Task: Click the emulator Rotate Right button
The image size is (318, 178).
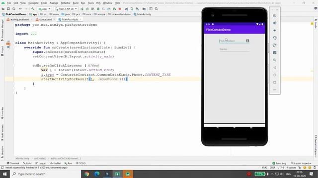Action: coord(275,45)
